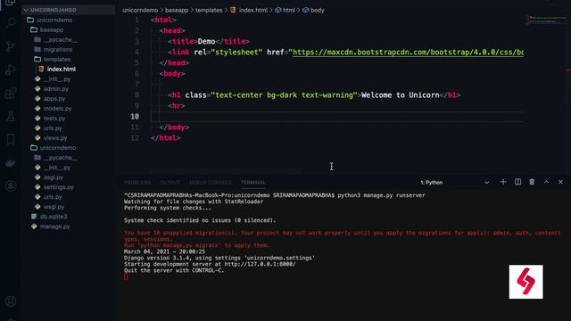Select the TERMINAL tab

(253, 182)
